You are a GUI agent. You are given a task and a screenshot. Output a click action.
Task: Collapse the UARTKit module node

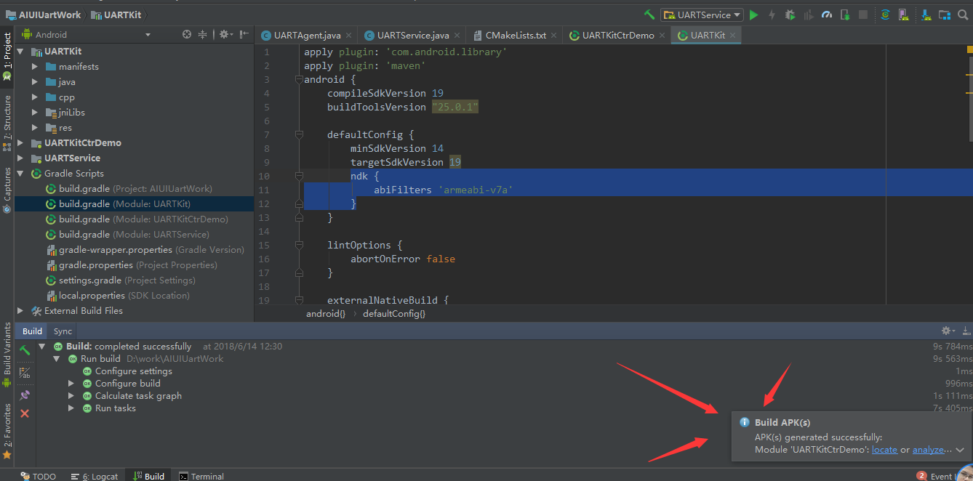(20, 52)
